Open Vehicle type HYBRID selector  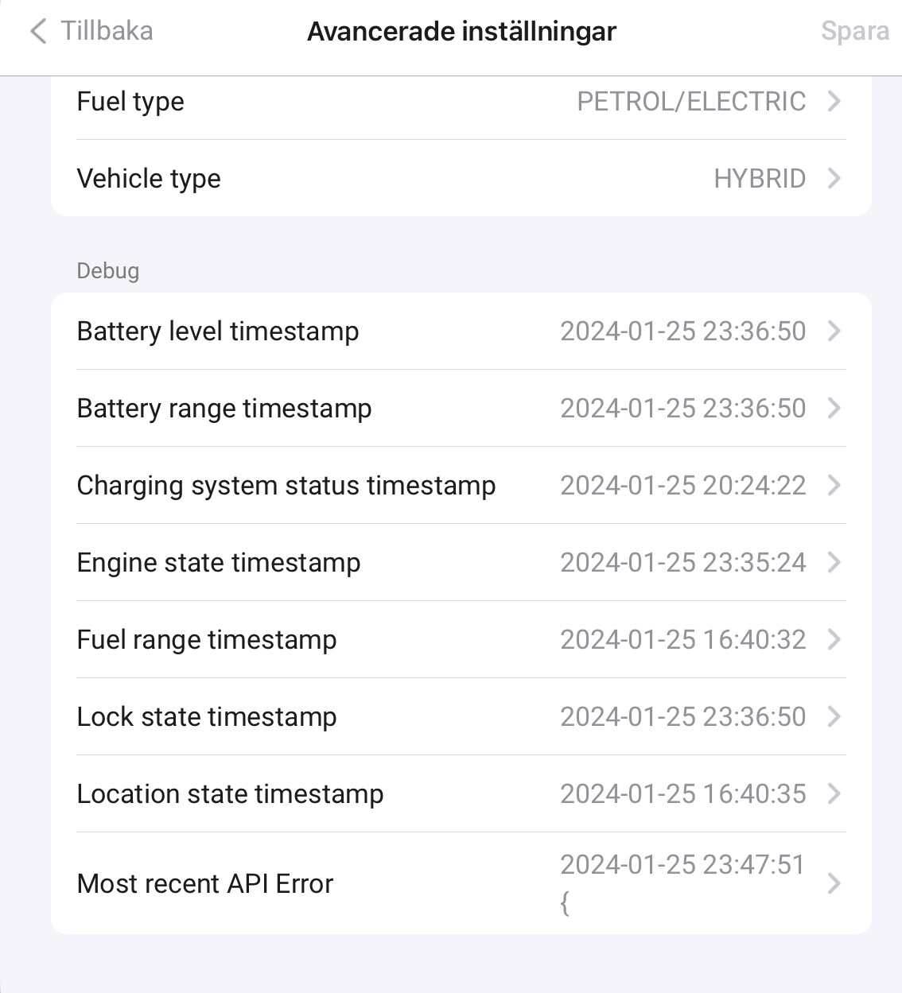pos(759,179)
